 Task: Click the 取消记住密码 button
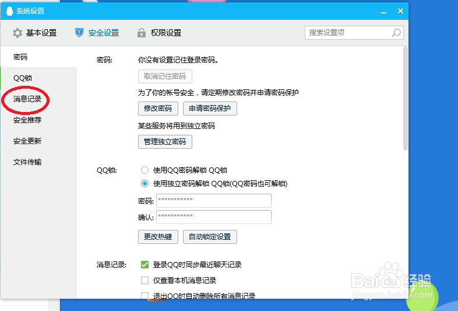pos(165,76)
